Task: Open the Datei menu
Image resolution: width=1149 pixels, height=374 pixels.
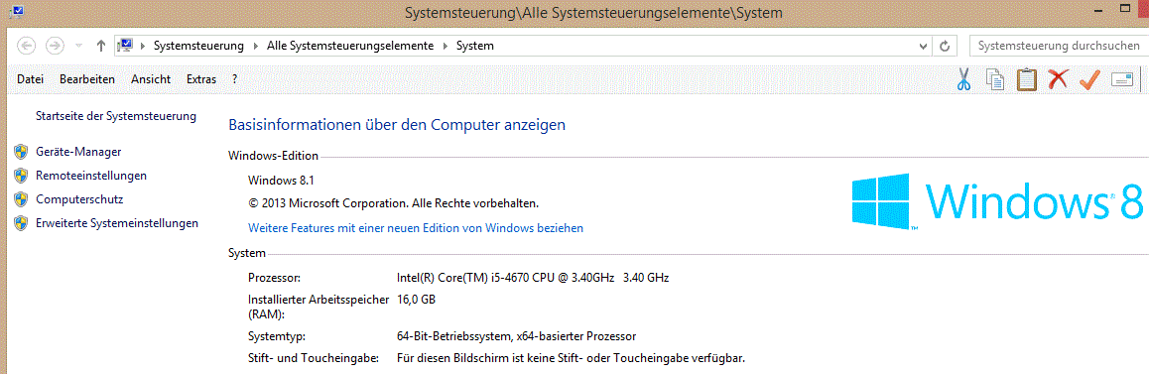Action: (x=30, y=79)
